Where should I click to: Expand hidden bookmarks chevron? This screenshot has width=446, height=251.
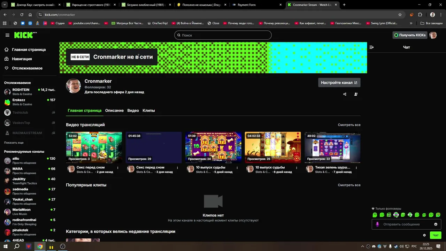click(x=411, y=23)
